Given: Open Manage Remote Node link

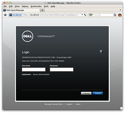Looking at the screenshot, I should tap(53, 104).
